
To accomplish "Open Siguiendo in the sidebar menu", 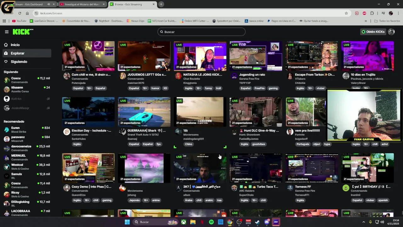I will click(x=26, y=62).
